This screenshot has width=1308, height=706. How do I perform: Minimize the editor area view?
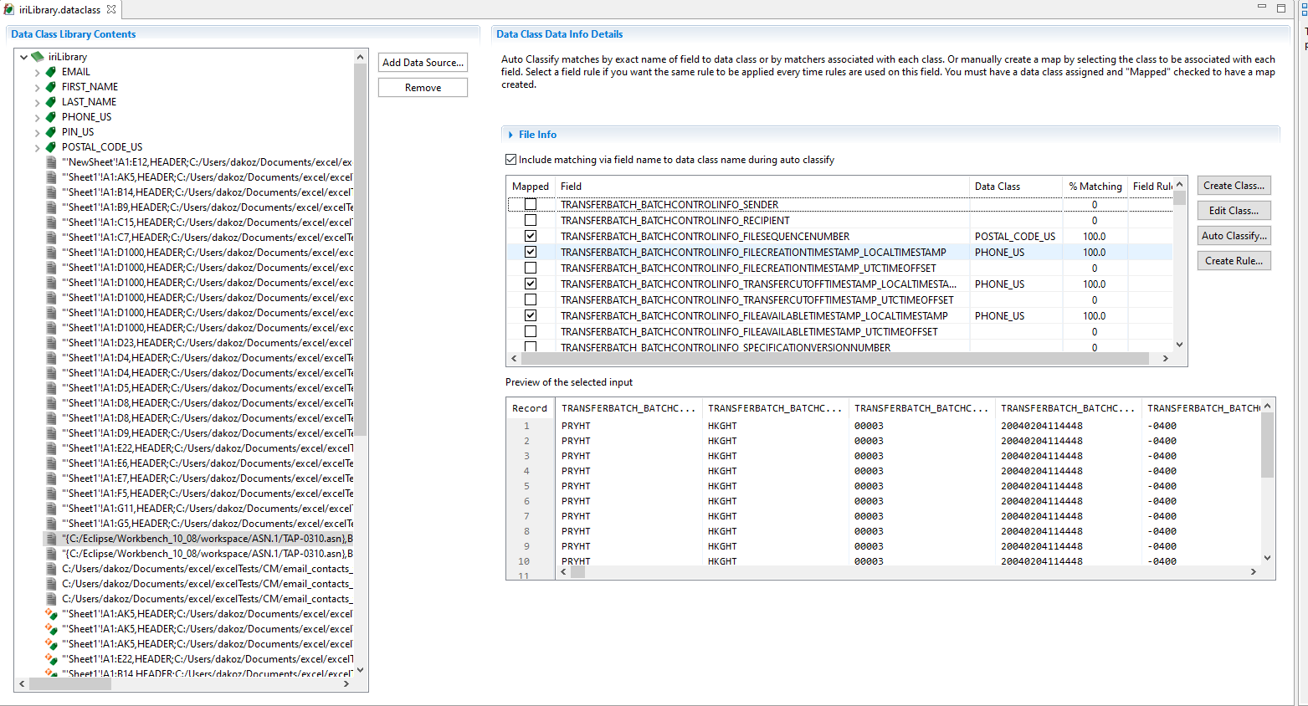click(1262, 8)
